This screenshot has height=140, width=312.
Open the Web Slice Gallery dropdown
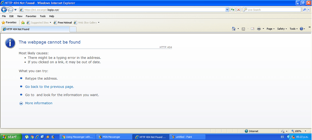[x=87, y=23]
